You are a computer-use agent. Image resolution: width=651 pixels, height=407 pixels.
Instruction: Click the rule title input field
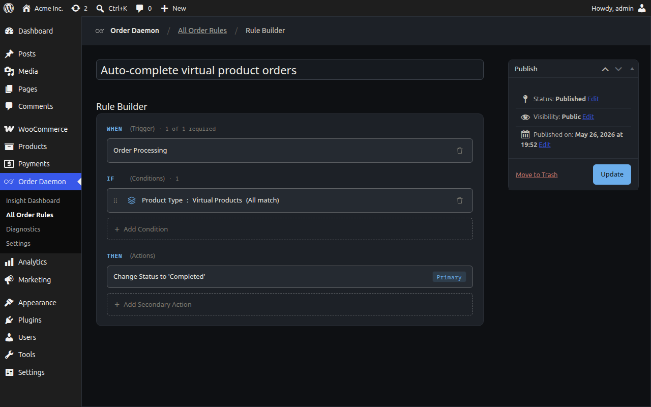(290, 70)
